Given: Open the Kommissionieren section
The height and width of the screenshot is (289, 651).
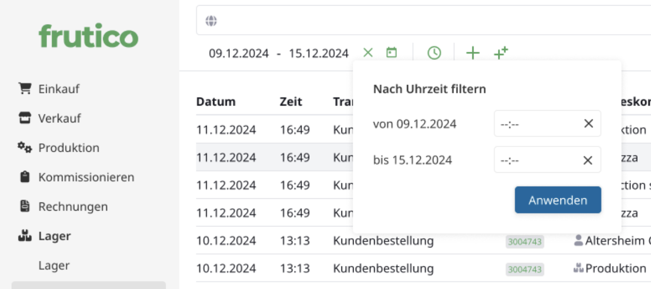Looking at the screenshot, I should [86, 177].
